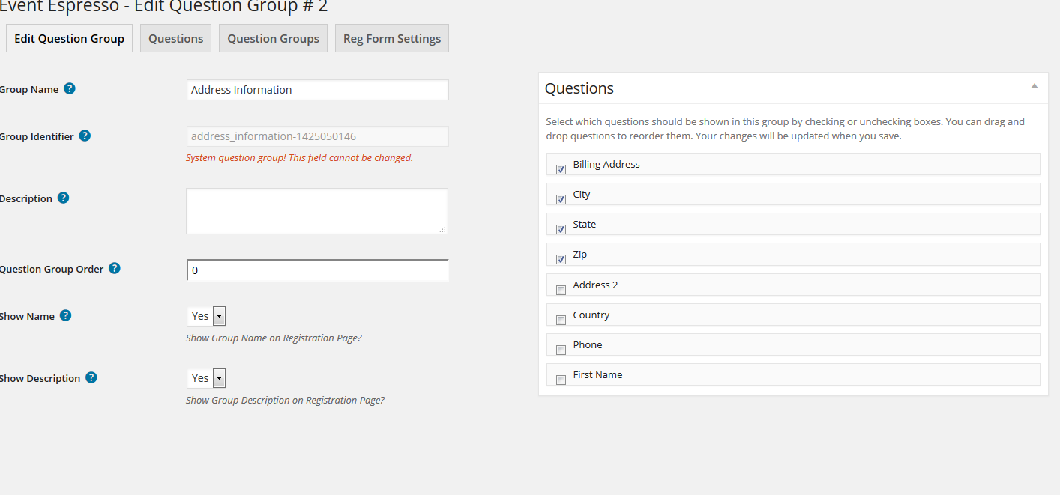Open help tooltip for Description field
Viewport: 1060px width, 495px height.
pyautogui.click(x=63, y=198)
